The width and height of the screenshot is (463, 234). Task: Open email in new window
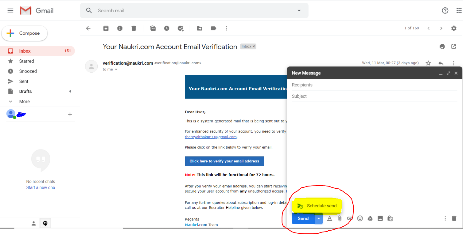pos(453,47)
